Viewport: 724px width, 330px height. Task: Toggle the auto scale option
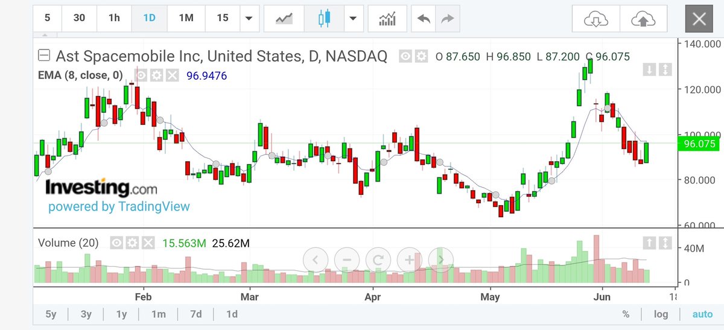(x=702, y=314)
